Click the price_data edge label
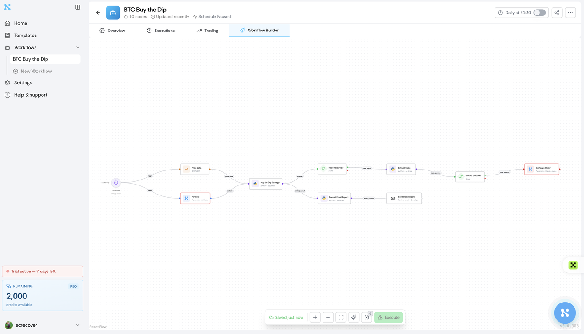The height and width of the screenshot is (334, 584). (229, 176)
